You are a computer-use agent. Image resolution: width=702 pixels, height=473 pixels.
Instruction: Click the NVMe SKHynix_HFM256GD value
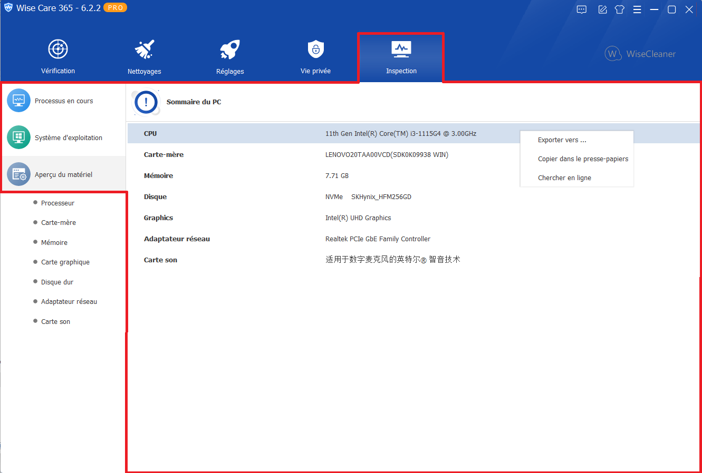368,197
